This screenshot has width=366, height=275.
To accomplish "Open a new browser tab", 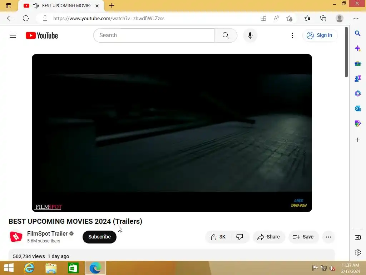I will click(112, 6).
